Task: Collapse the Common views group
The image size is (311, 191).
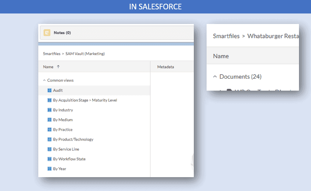Action: click(x=44, y=80)
